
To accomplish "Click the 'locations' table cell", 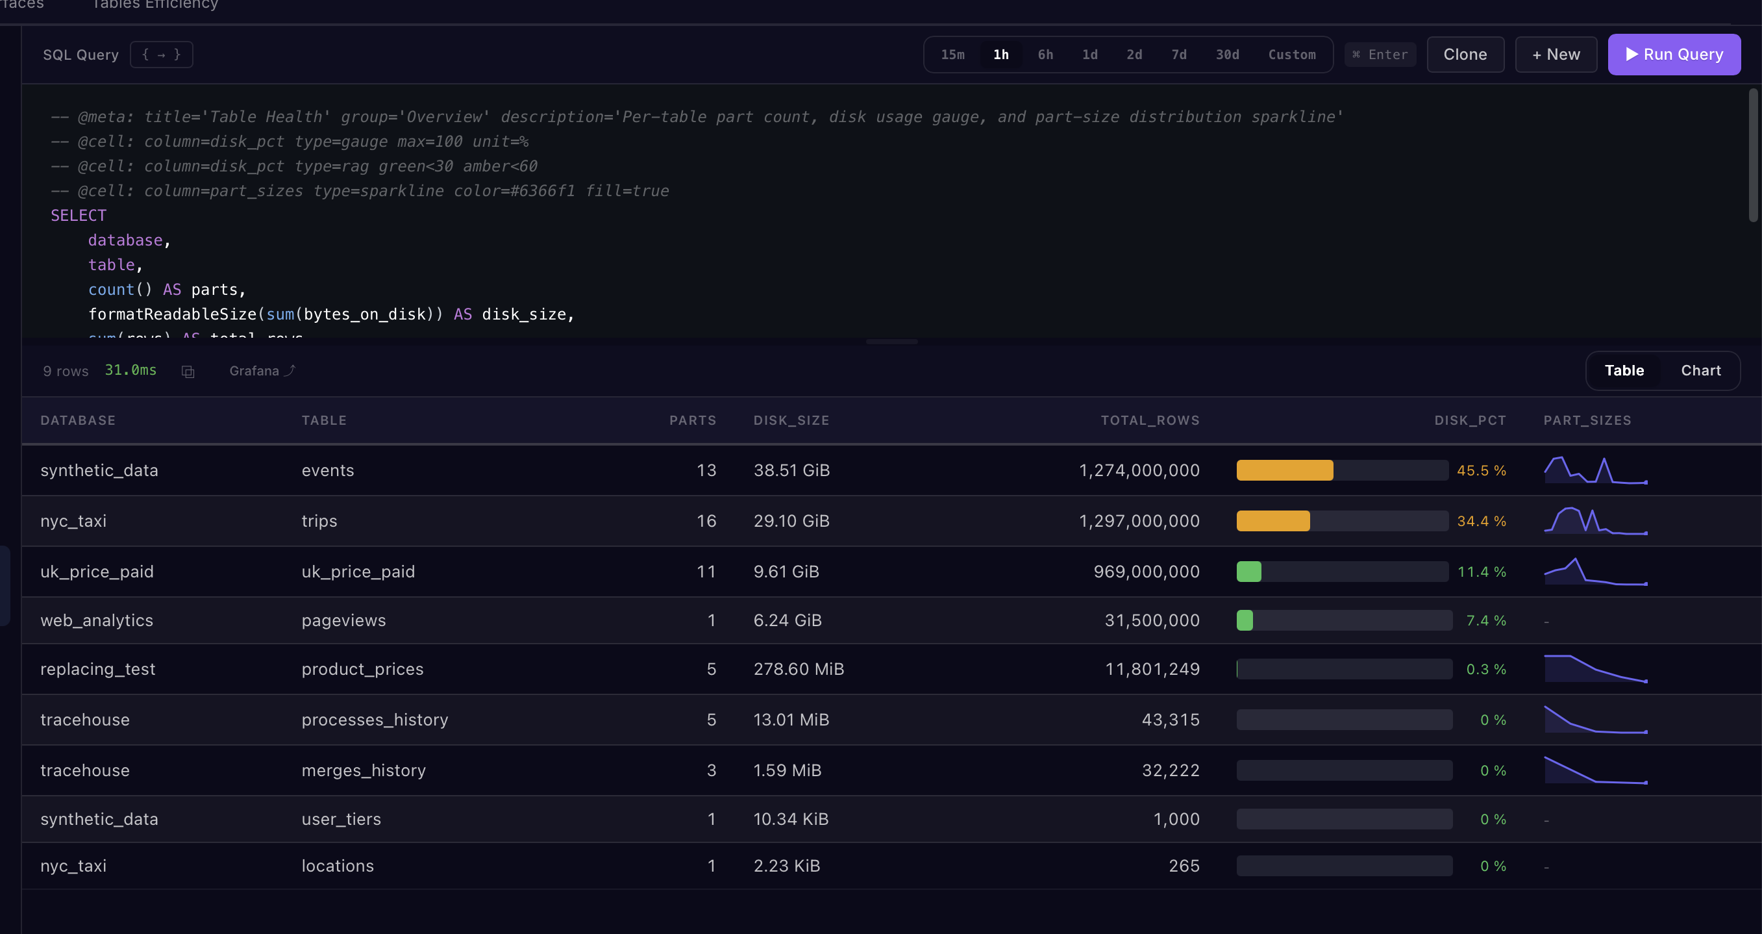I will (x=338, y=866).
